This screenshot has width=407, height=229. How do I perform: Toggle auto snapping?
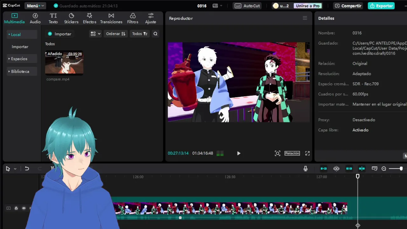pyautogui.click(x=336, y=169)
